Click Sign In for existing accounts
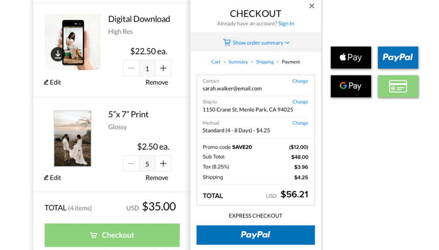 tap(286, 24)
